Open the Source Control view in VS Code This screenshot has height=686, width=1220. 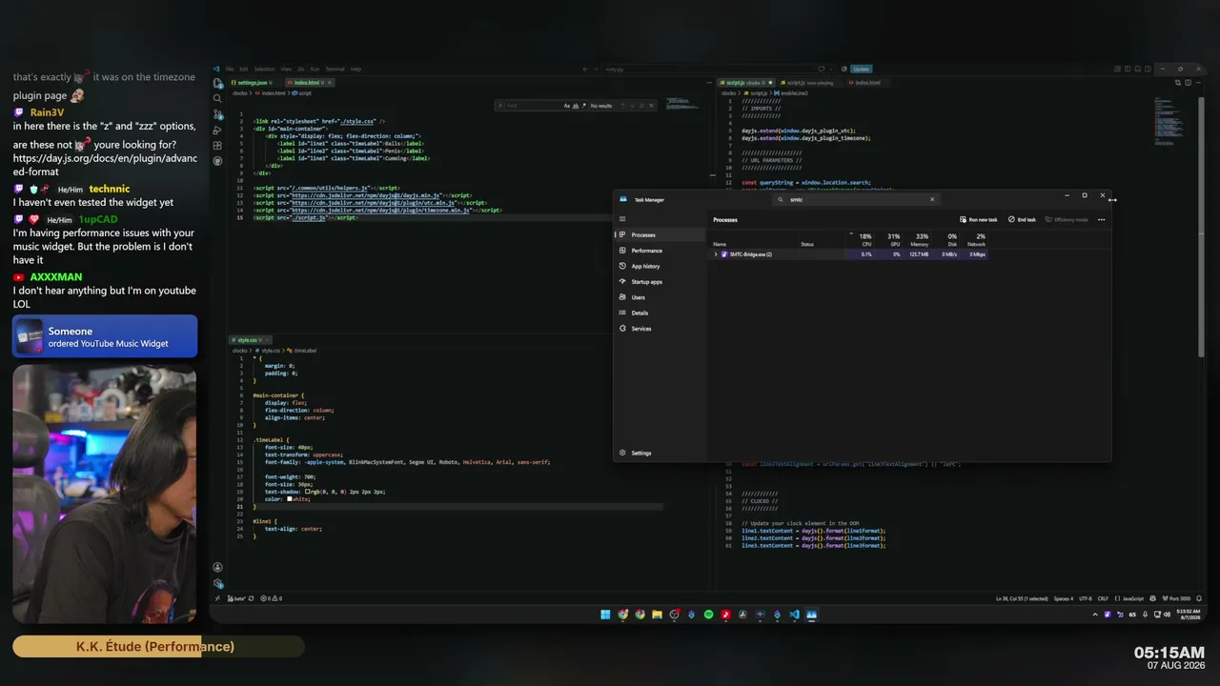coord(217,114)
